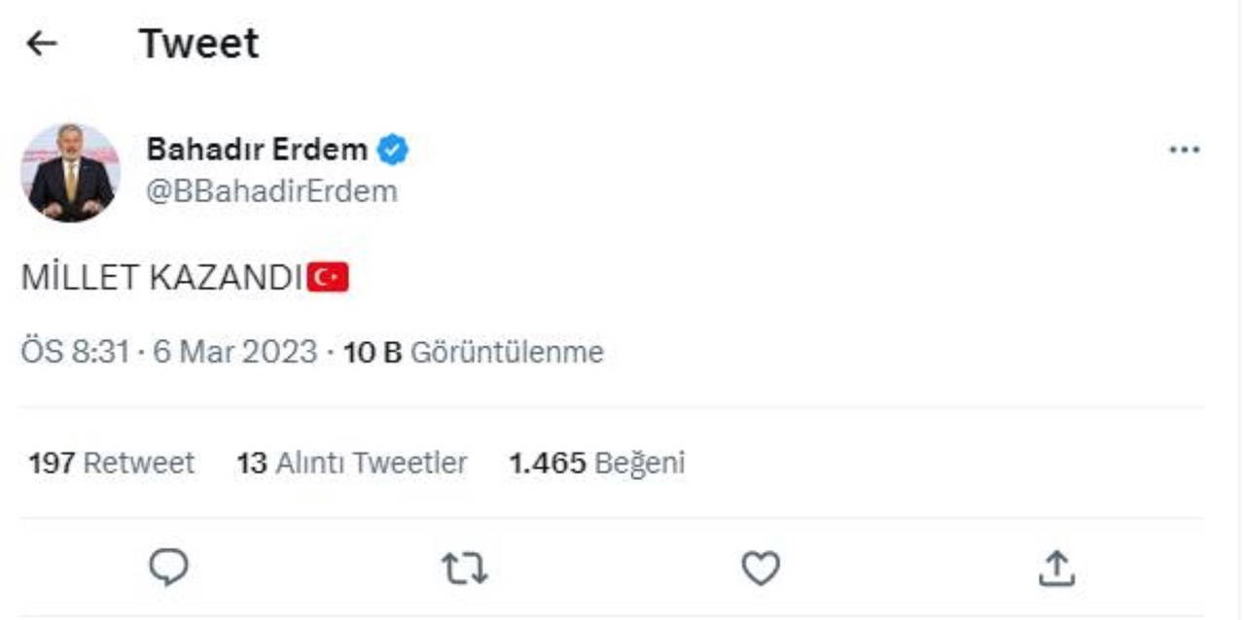Image resolution: width=1245 pixels, height=620 pixels.
Task: Show the 1.465 Beğeni list
Action: (x=596, y=463)
